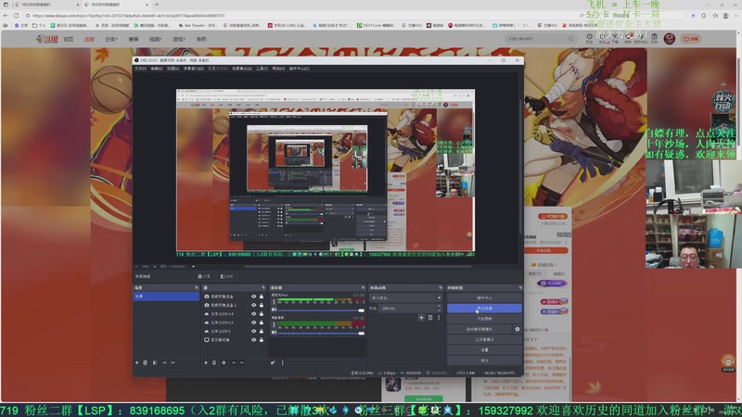The image size is (742, 417).
Task: Add a scene transition with plus icon
Action: [x=421, y=318]
